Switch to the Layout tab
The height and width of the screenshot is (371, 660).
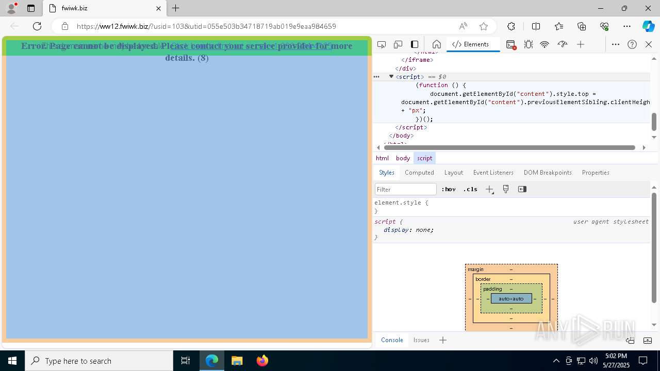click(x=454, y=173)
